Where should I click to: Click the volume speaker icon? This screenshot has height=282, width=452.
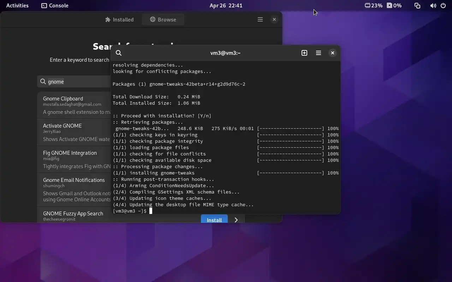click(x=433, y=5)
